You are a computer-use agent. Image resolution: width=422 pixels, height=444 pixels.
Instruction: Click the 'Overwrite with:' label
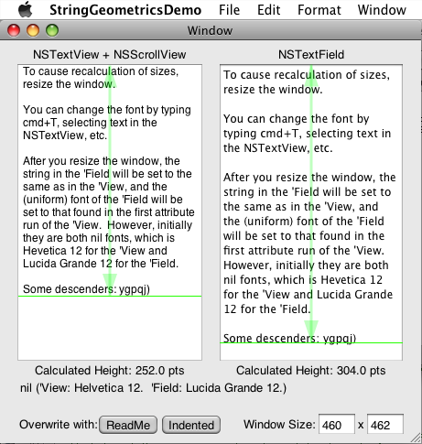[x=59, y=425]
